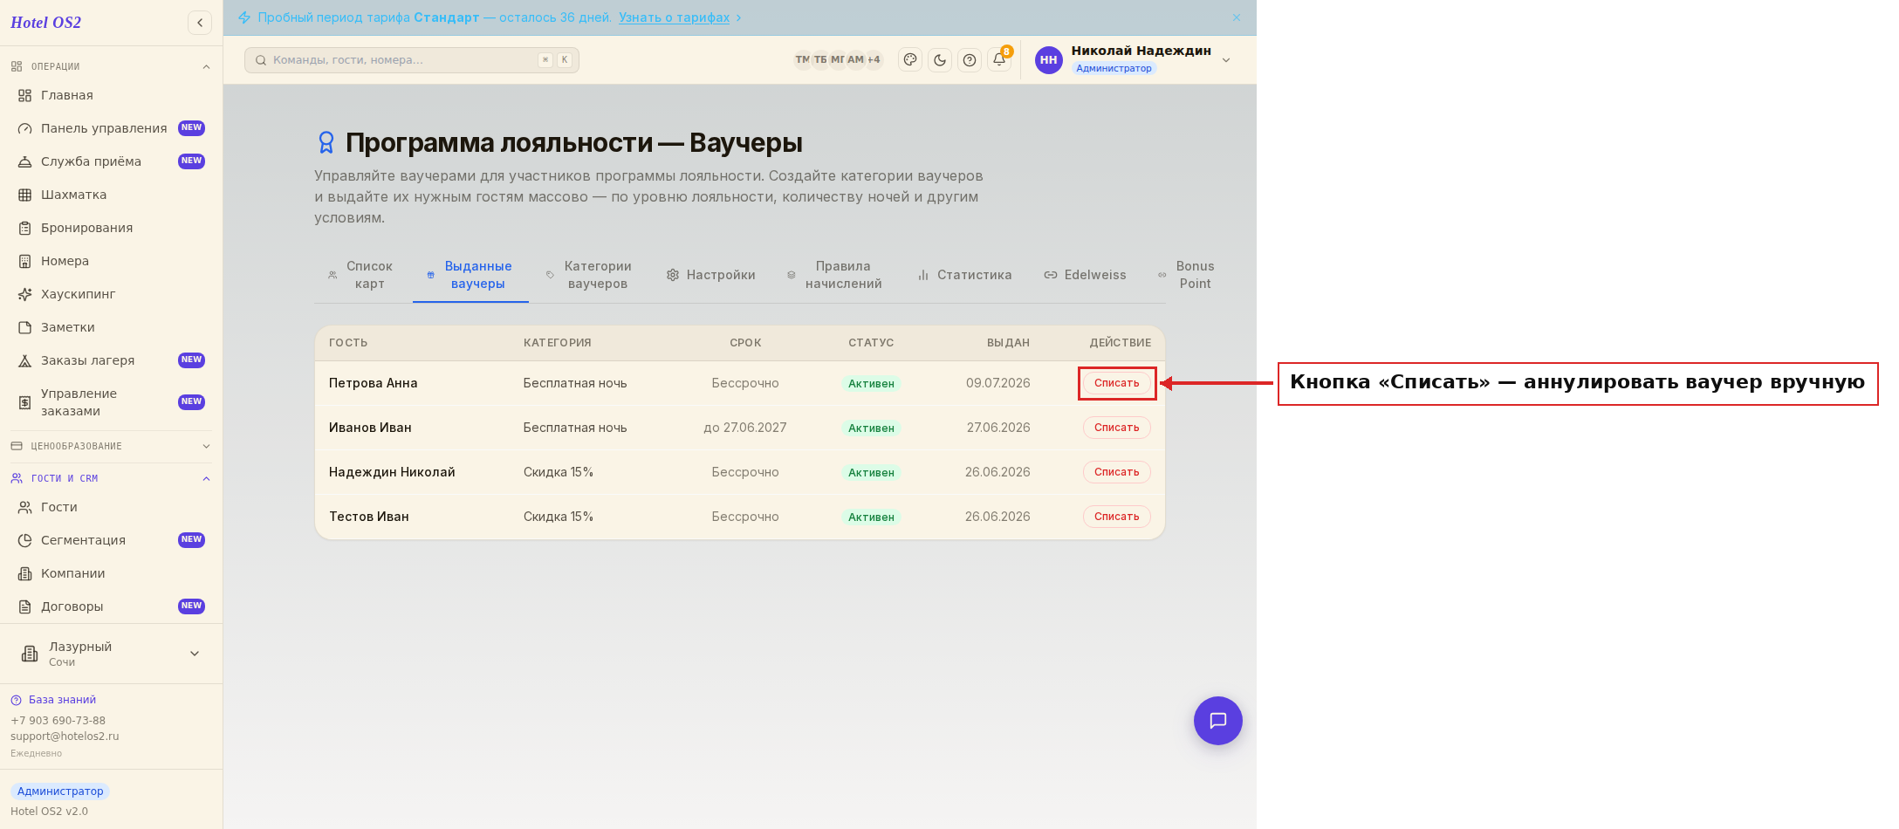Click the lightning icon in trial banner
The width and height of the screenshot is (1899, 829).
pos(244,17)
